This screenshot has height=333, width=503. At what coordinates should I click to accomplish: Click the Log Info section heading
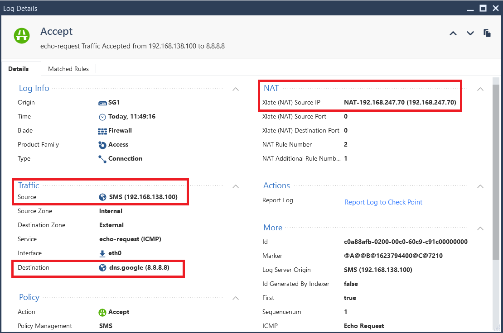[x=34, y=88]
